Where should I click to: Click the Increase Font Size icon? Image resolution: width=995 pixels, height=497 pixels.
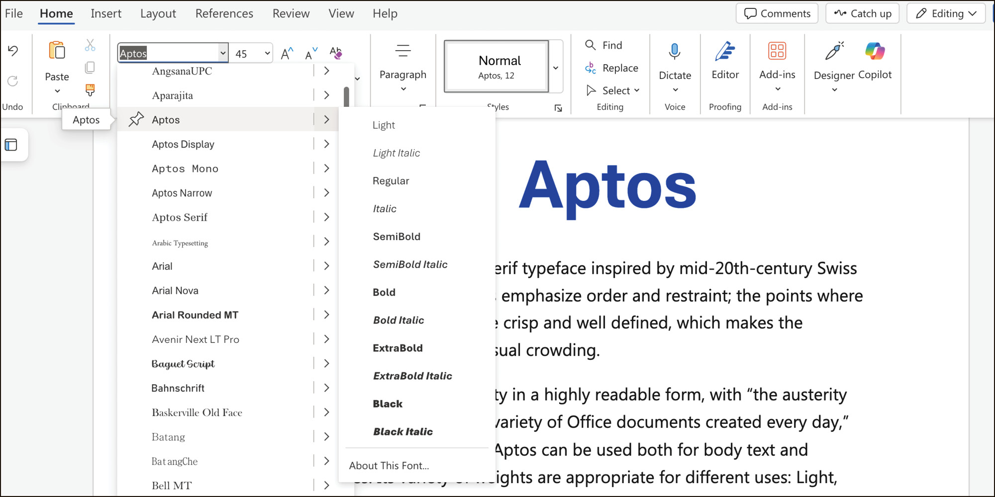click(287, 53)
